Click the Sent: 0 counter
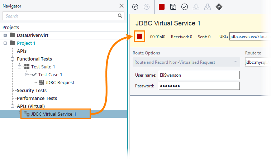Screen dimensions: 271x159 [x=204, y=37]
